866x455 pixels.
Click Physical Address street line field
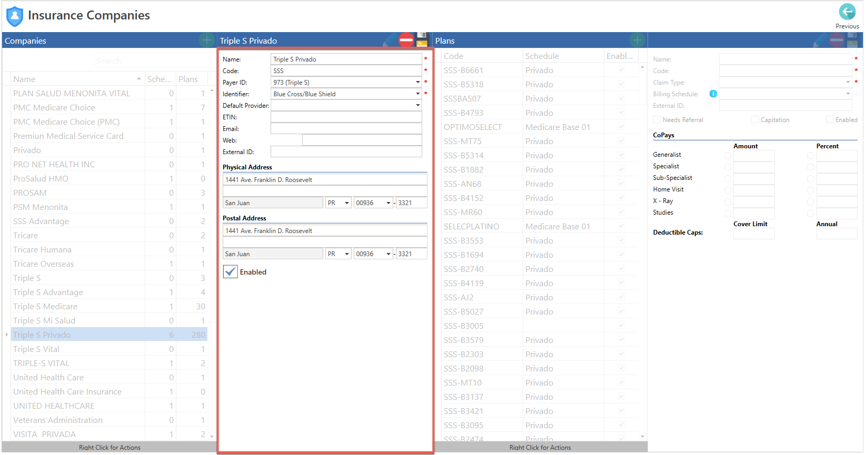pyautogui.click(x=325, y=179)
